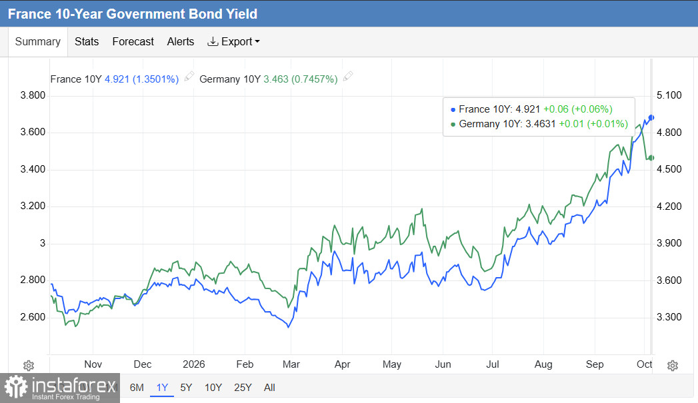Image resolution: width=698 pixels, height=403 pixels.
Task: Open the Forecast tab
Action: (x=133, y=41)
